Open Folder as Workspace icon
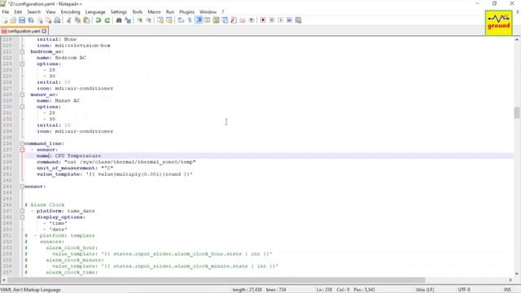The image size is (521, 293). (243, 20)
